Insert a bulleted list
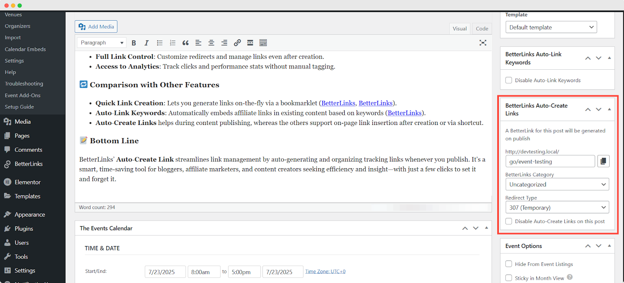The height and width of the screenshot is (283, 624). click(160, 43)
